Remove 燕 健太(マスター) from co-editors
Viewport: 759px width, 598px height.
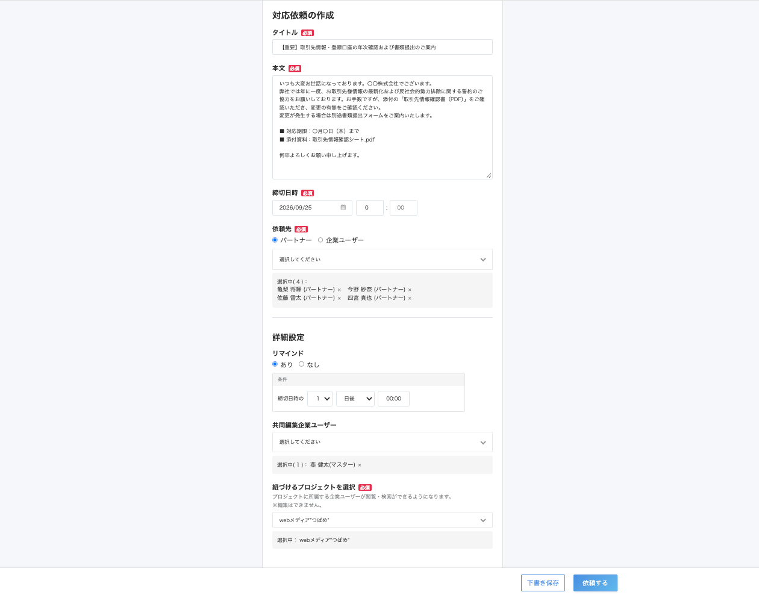360,465
